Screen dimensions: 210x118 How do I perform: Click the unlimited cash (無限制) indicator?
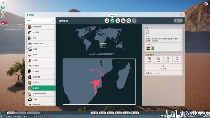pyautogui.click(x=10, y=116)
